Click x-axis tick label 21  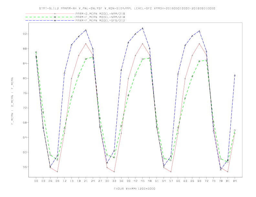click(86, 181)
